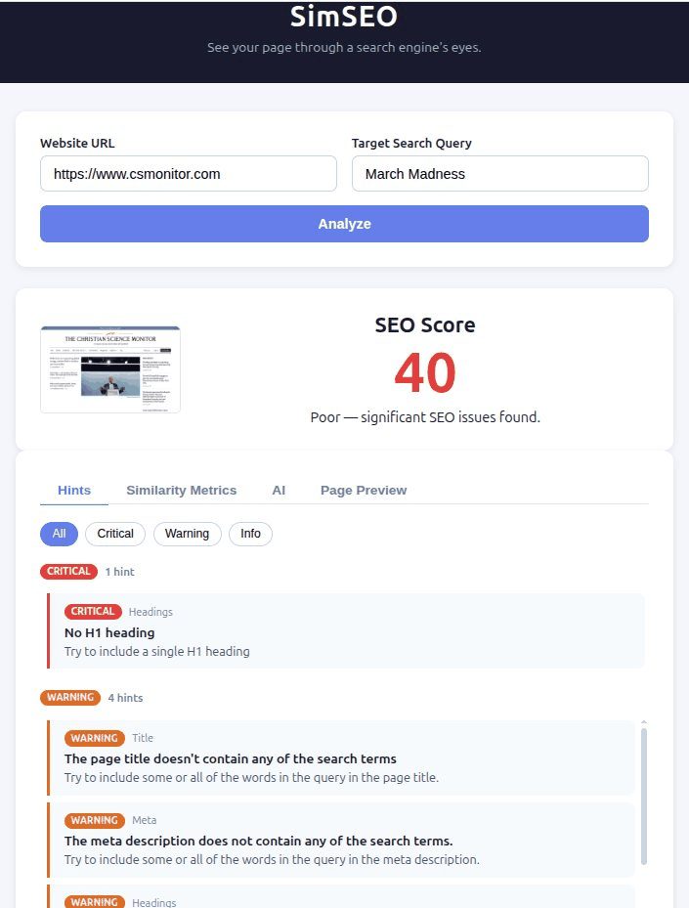689x908 pixels.
Task: Switch to the Hints tab
Action: [74, 491]
